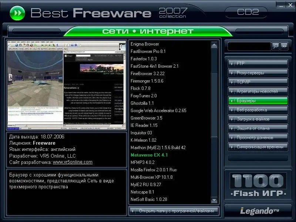Open the Агрегаторы новостей category
The height and width of the screenshot is (222, 296).
pos(258,91)
